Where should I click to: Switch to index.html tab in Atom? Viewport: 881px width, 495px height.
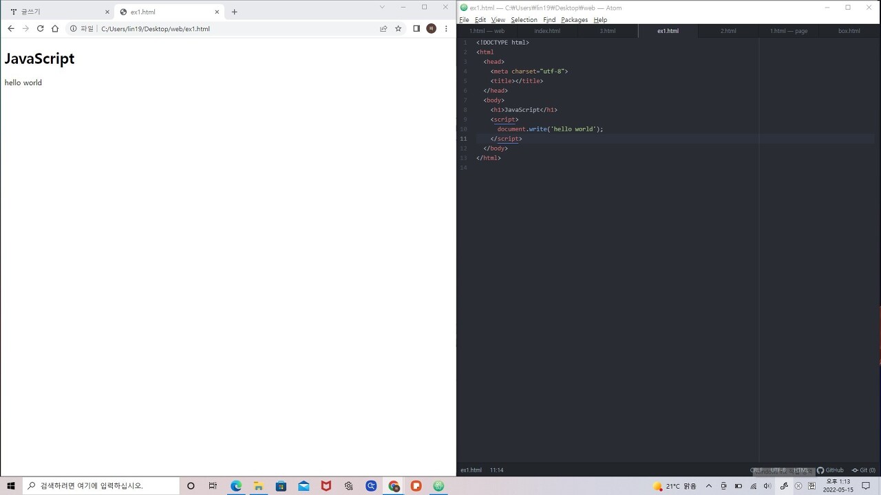click(x=547, y=31)
